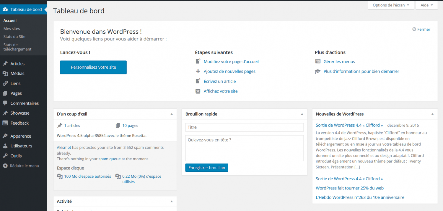Click the Articles pushpin icon in sidebar
Screen dimensions: 443x211
coord(5,64)
